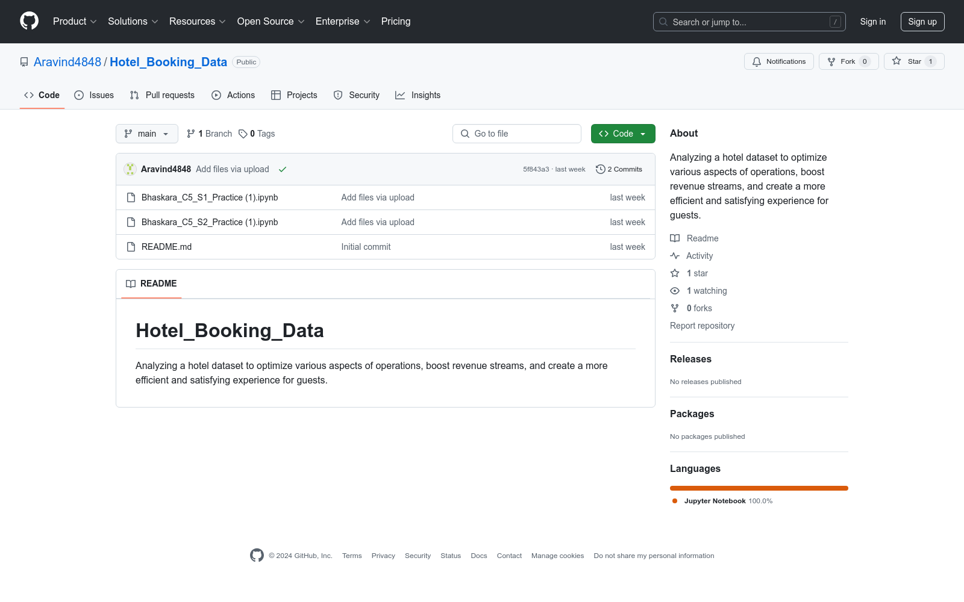The width and height of the screenshot is (964, 602).
Task: Open the green Code dropdown
Action: pyautogui.click(x=623, y=134)
